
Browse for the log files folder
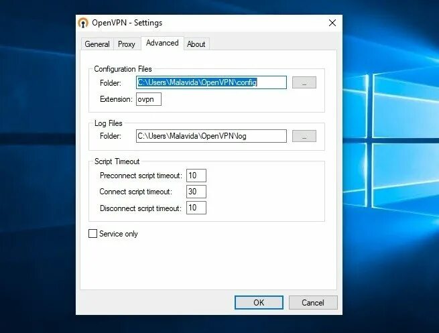click(304, 136)
